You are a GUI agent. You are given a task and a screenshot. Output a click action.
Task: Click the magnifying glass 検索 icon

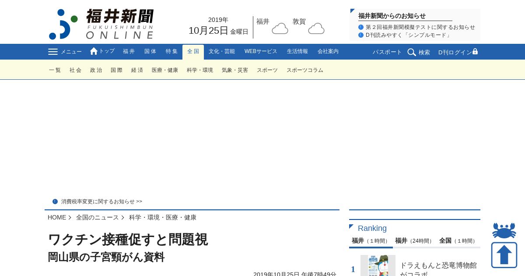point(412,52)
